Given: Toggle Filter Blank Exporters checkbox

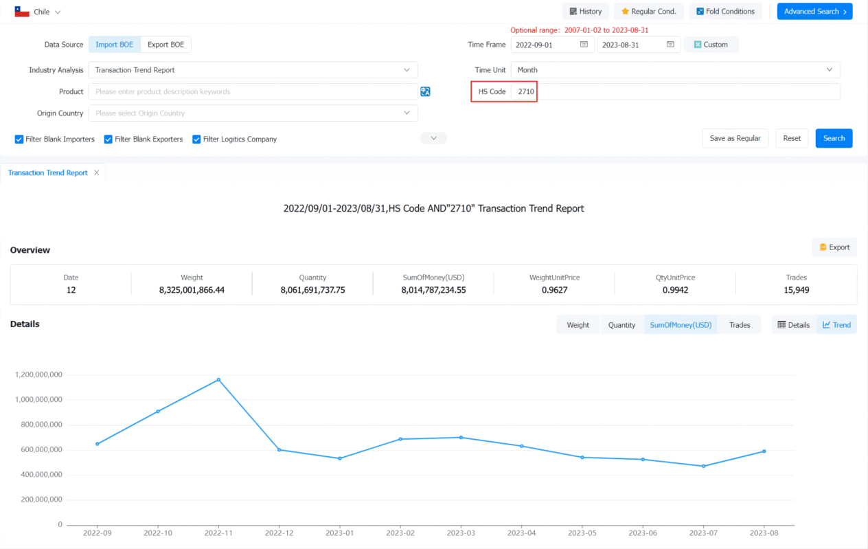Looking at the screenshot, I should [x=108, y=139].
